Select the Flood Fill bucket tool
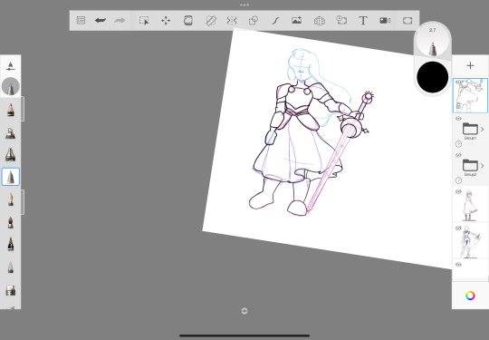This screenshot has height=340, width=489. tap(188, 21)
